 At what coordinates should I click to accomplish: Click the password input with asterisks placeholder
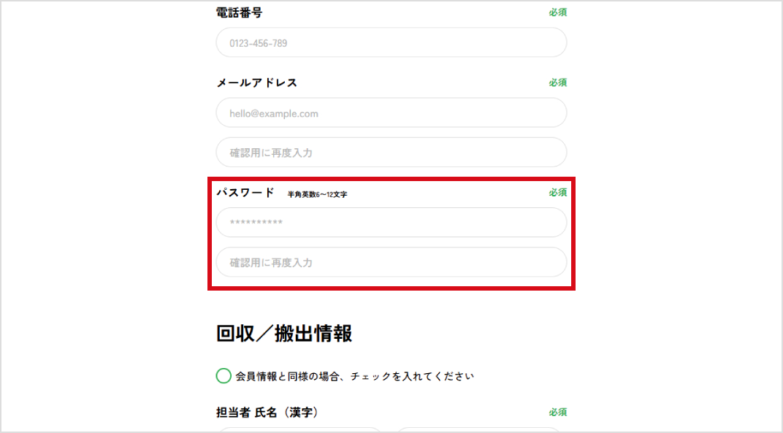click(x=391, y=223)
